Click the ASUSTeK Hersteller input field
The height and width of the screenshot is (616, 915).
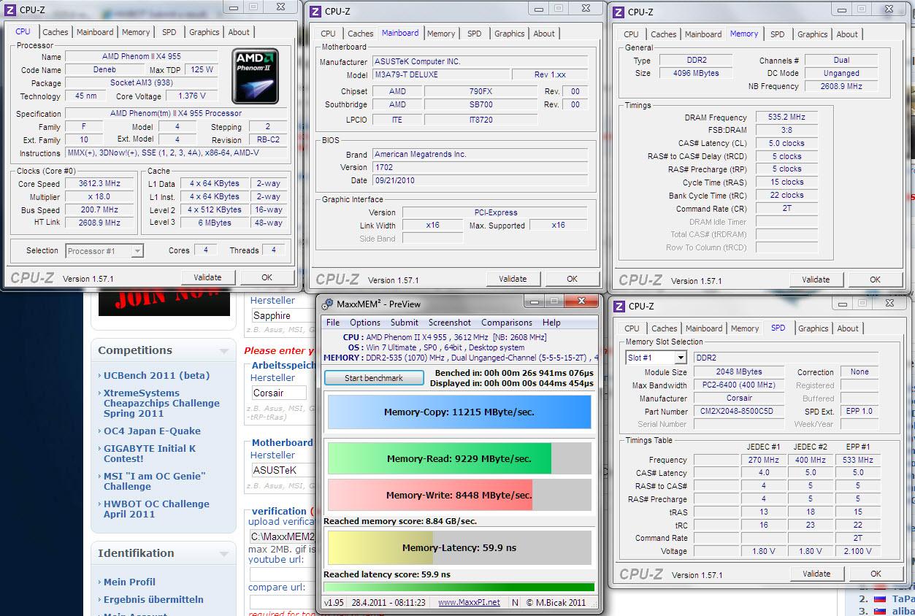(282, 470)
